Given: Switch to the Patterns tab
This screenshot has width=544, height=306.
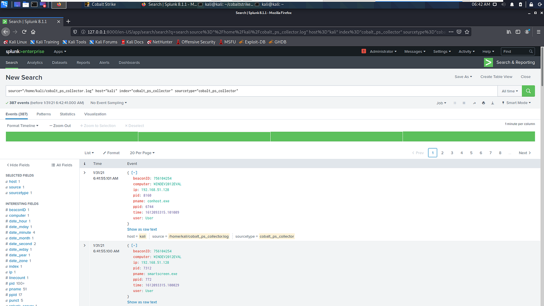Looking at the screenshot, I should pyautogui.click(x=44, y=114).
